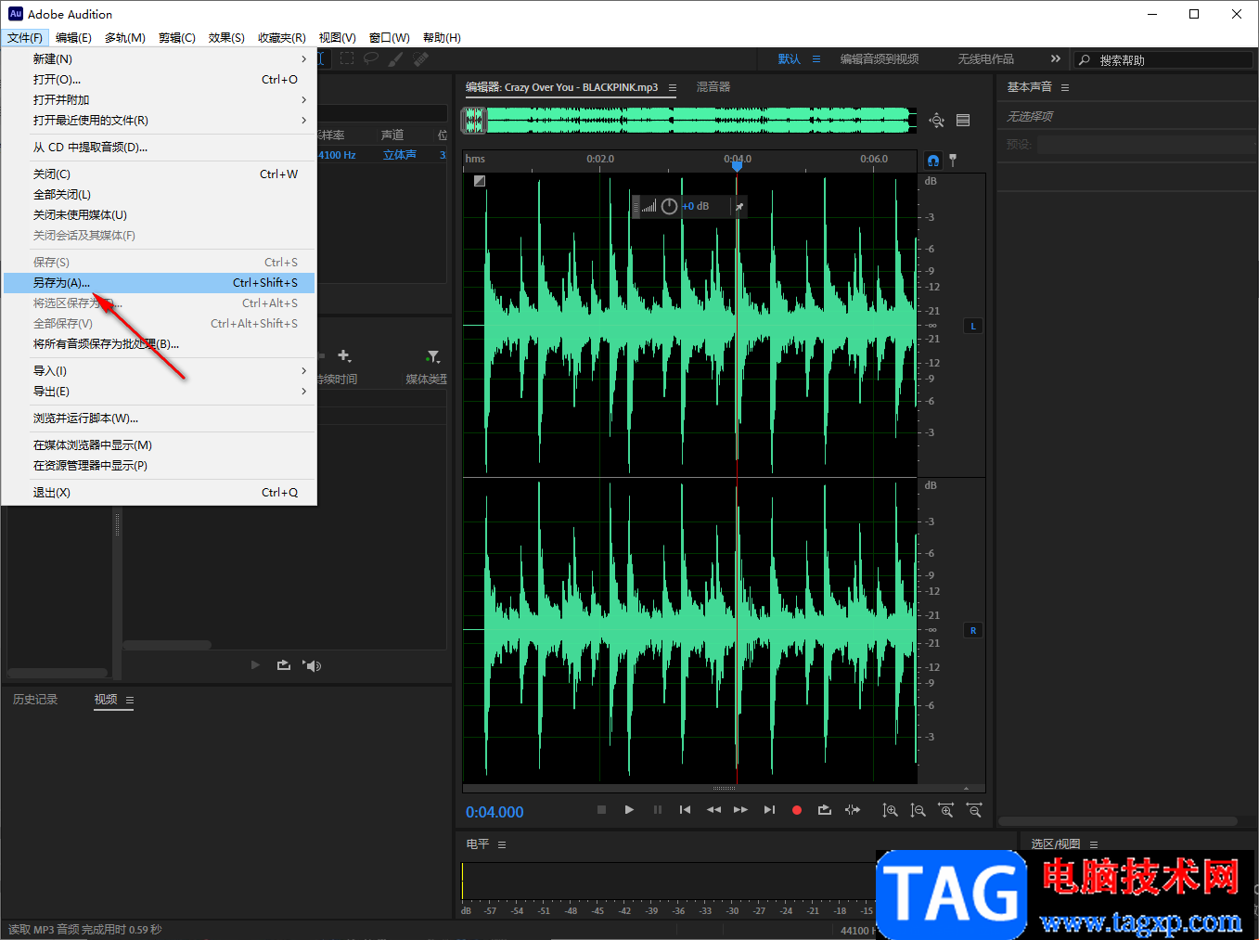Click the 0:04.000 timecode display

coord(495,812)
